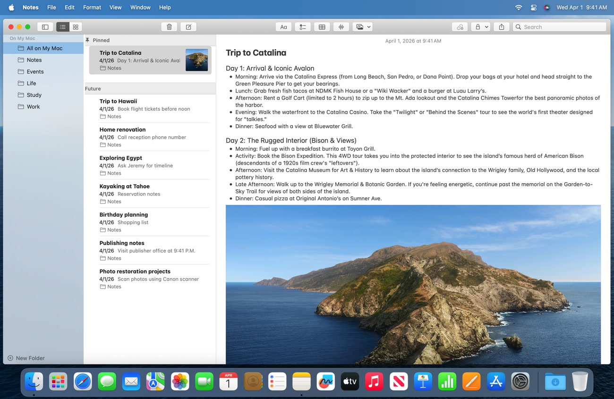
Task: Insert a checklist using the toolbar icon
Action: coord(303,27)
